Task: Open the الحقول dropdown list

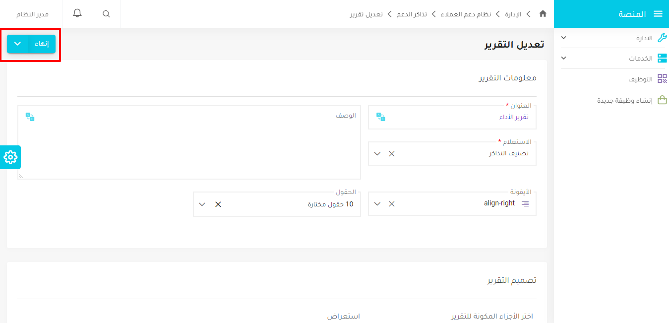Action: [202, 203]
